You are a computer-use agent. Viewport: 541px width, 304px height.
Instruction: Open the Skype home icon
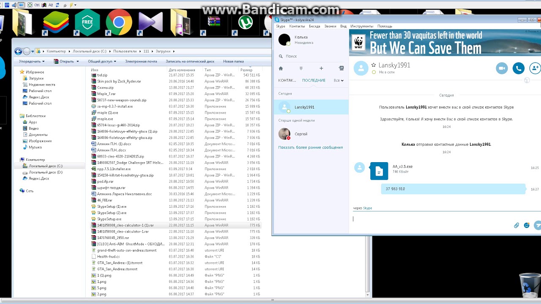[281, 68]
